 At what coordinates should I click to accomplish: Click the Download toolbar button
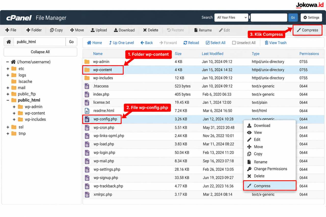tap(124, 30)
